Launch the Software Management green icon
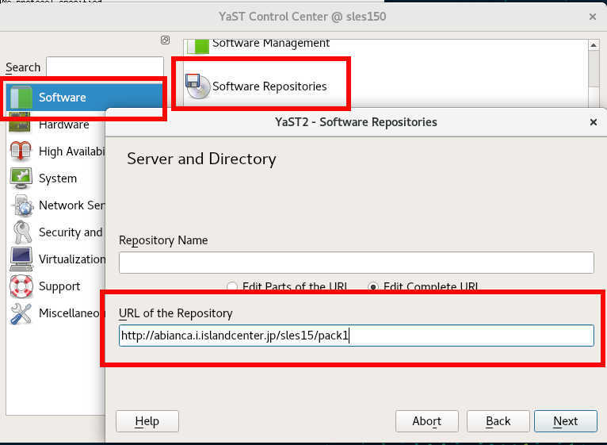Viewport: 607px width, 445px height. coord(198,46)
